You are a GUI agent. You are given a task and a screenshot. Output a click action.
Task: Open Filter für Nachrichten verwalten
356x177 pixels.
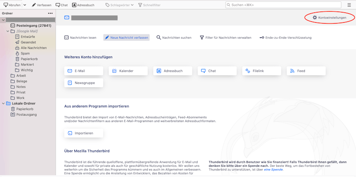(x=226, y=38)
